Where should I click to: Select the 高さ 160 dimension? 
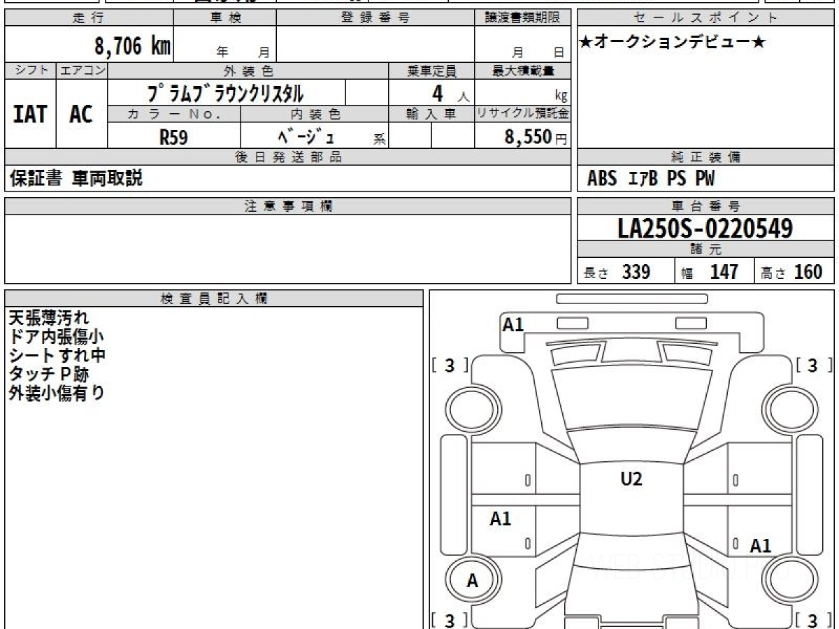pyautogui.click(x=792, y=272)
